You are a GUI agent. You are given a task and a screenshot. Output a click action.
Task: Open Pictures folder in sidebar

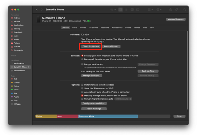[x=15, y=43]
